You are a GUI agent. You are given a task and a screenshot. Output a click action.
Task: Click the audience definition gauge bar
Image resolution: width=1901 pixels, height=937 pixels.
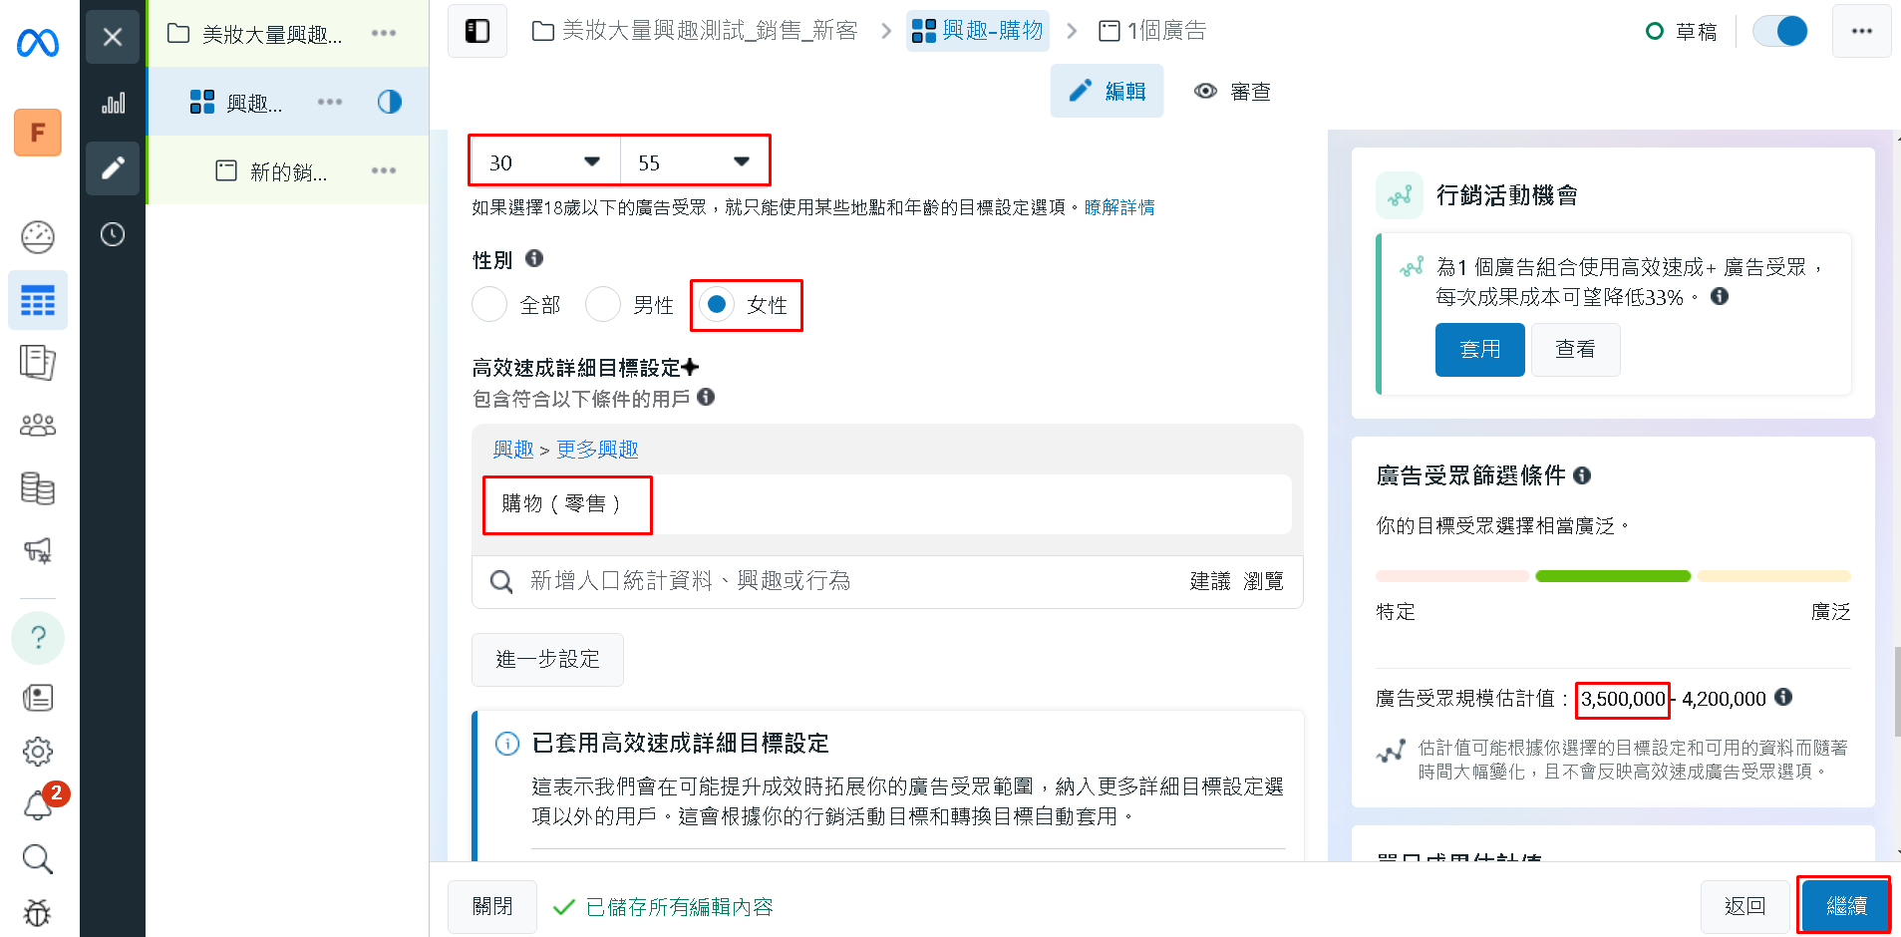pos(1613,576)
